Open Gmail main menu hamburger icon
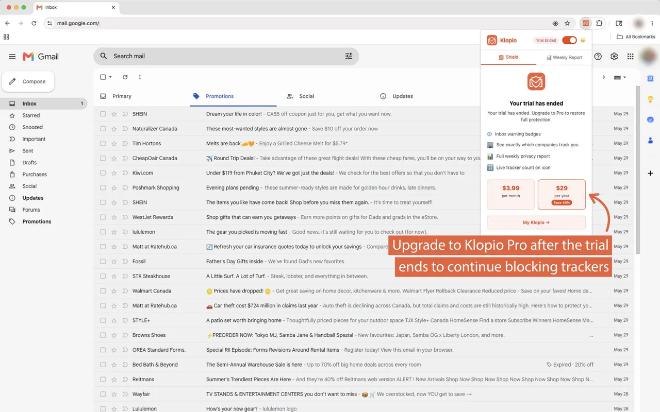Image resolution: width=660 pixels, height=412 pixels. click(x=12, y=57)
